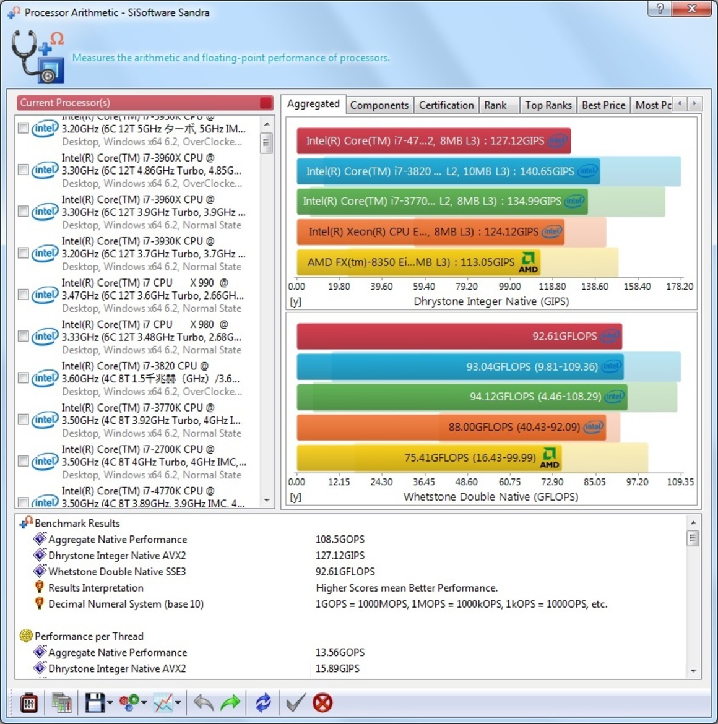Check the i7-3960X 4.86GHz Turbo processor
The image size is (718, 724).
click(x=23, y=170)
